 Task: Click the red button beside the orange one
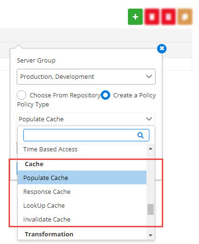click(x=168, y=17)
